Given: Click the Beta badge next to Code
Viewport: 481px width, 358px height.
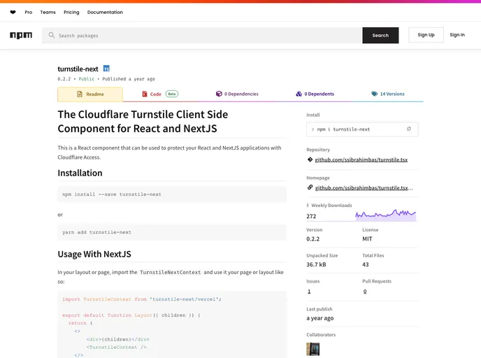Looking at the screenshot, I should [172, 94].
